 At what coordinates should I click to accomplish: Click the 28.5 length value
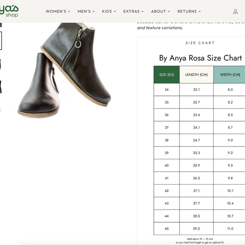(x=196, y=216)
